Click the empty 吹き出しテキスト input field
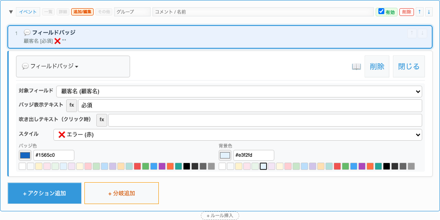 (x=265, y=120)
